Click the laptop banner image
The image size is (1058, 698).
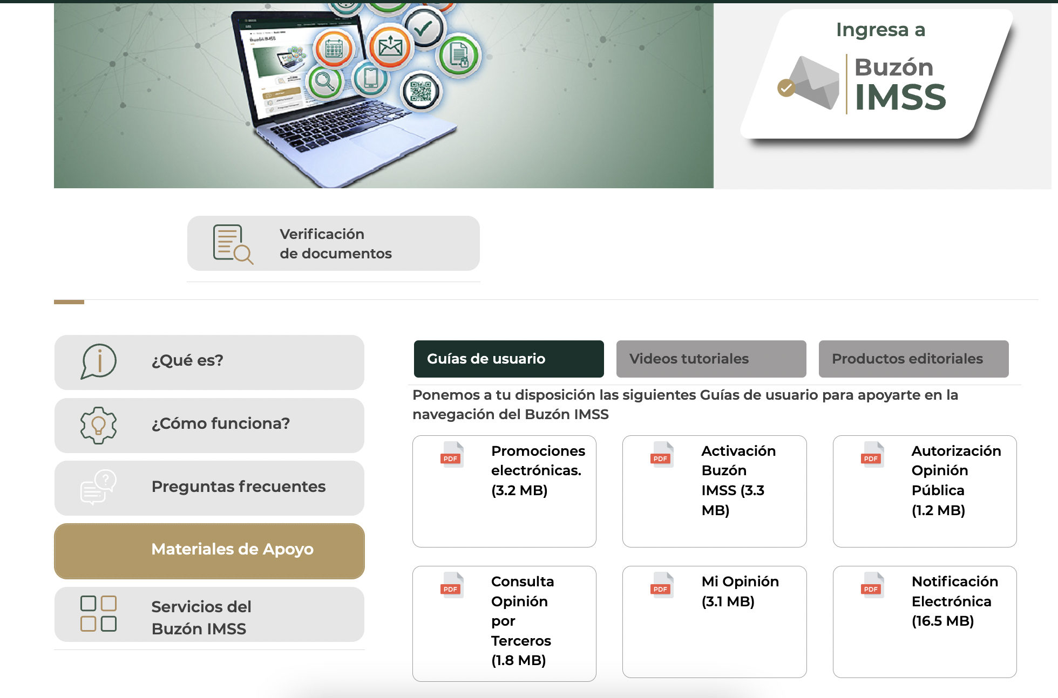click(x=384, y=96)
